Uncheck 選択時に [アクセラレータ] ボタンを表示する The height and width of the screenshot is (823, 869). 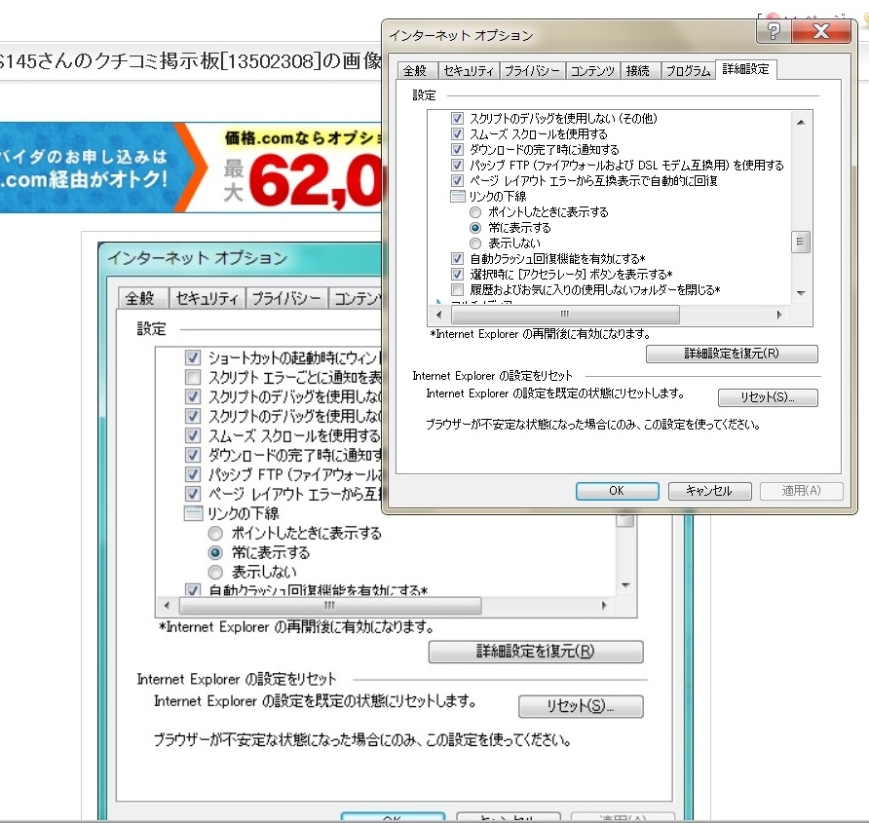(457, 274)
